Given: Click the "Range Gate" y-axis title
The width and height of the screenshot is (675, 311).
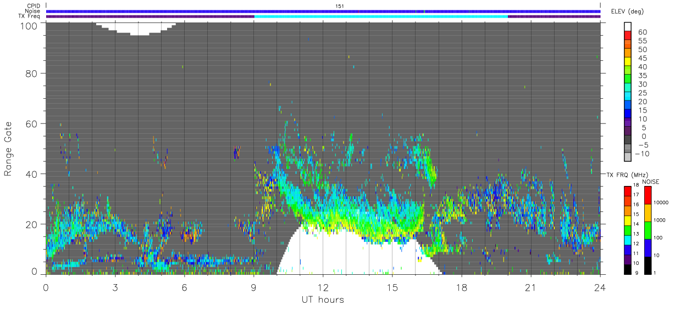Looking at the screenshot, I should coord(8,149).
